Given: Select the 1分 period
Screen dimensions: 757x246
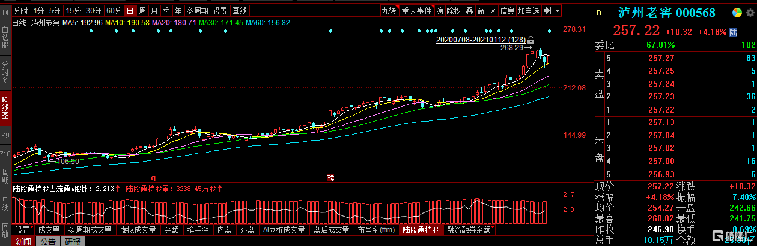Looking at the screenshot, I should coord(38,11).
